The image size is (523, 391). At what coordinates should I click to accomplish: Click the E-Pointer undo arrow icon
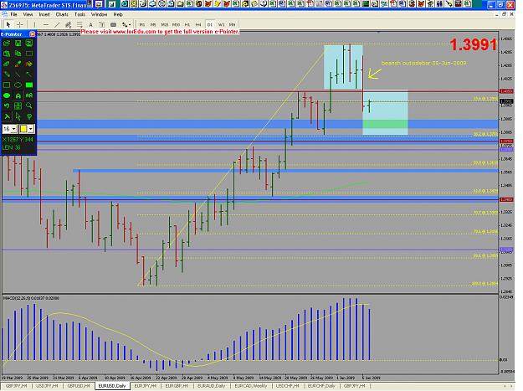point(7,105)
